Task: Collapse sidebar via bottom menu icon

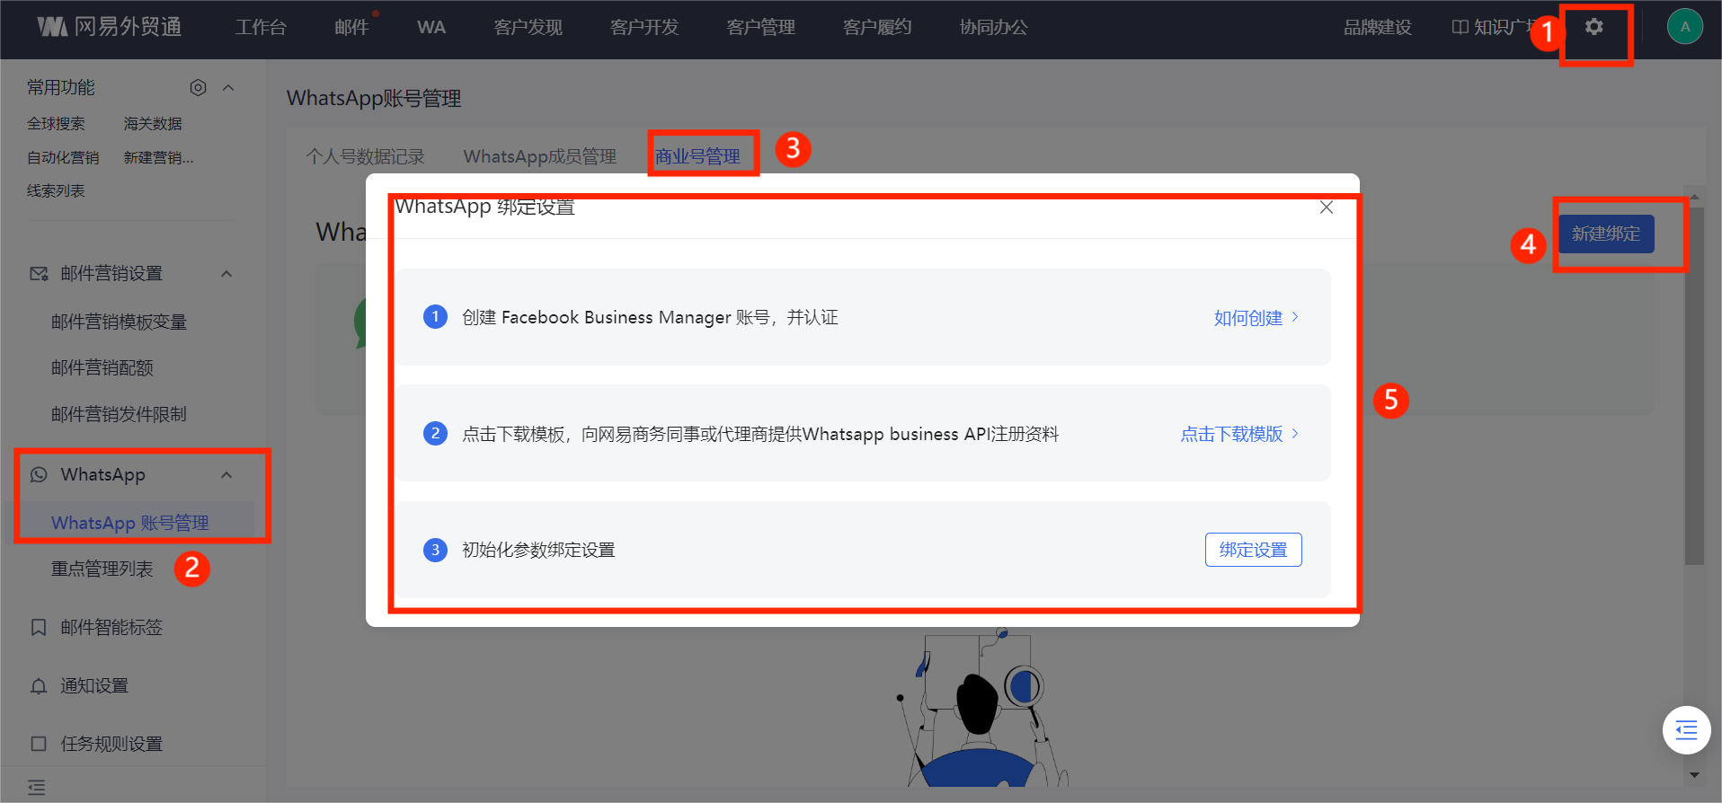Action: pyautogui.click(x=36, y=787)
